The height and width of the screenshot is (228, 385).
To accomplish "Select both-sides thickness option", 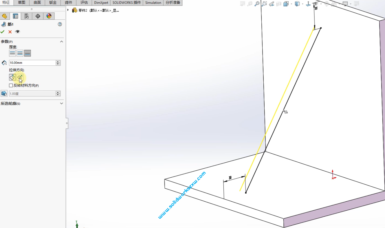I will coord(20,53).
